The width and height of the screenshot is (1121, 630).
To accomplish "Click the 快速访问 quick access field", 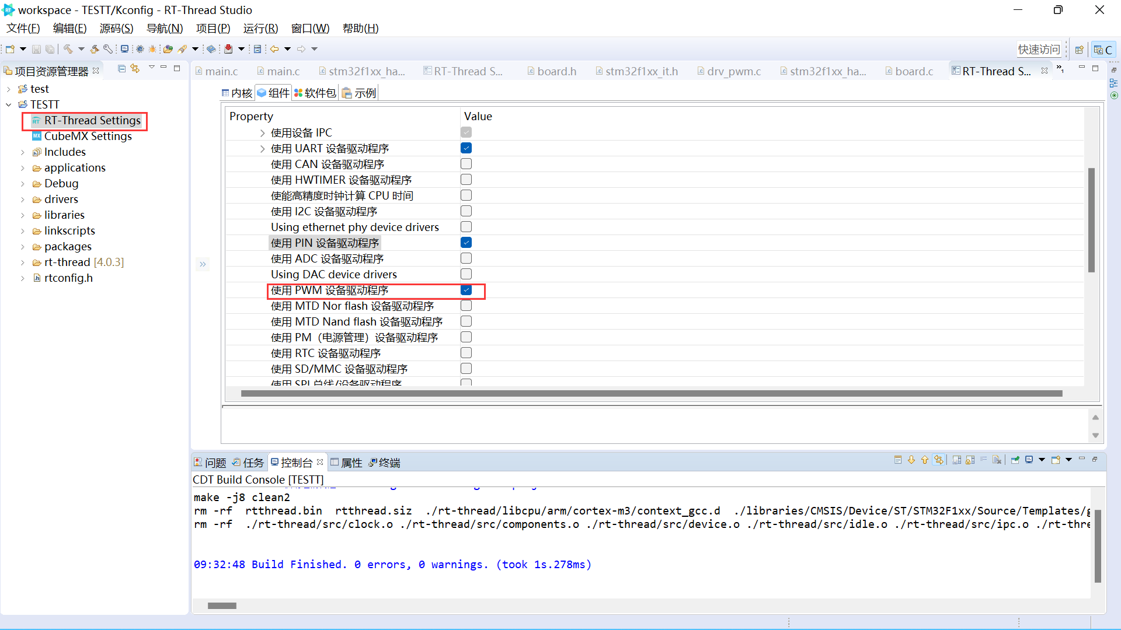I will (1039, 50).
